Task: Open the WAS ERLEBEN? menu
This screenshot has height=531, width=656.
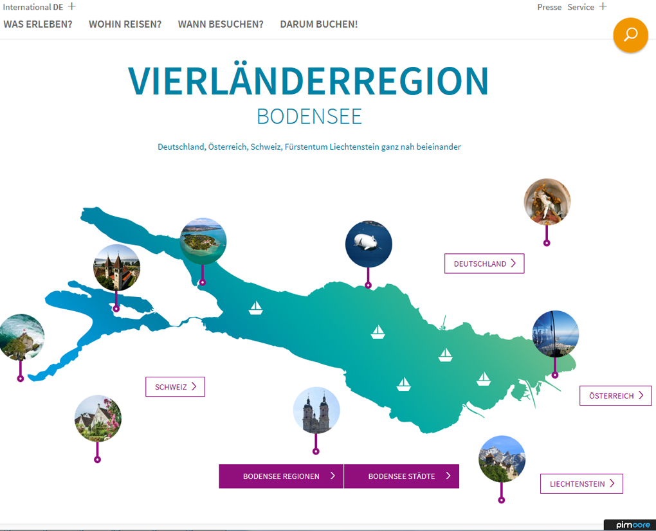Action: pos(38,24)
